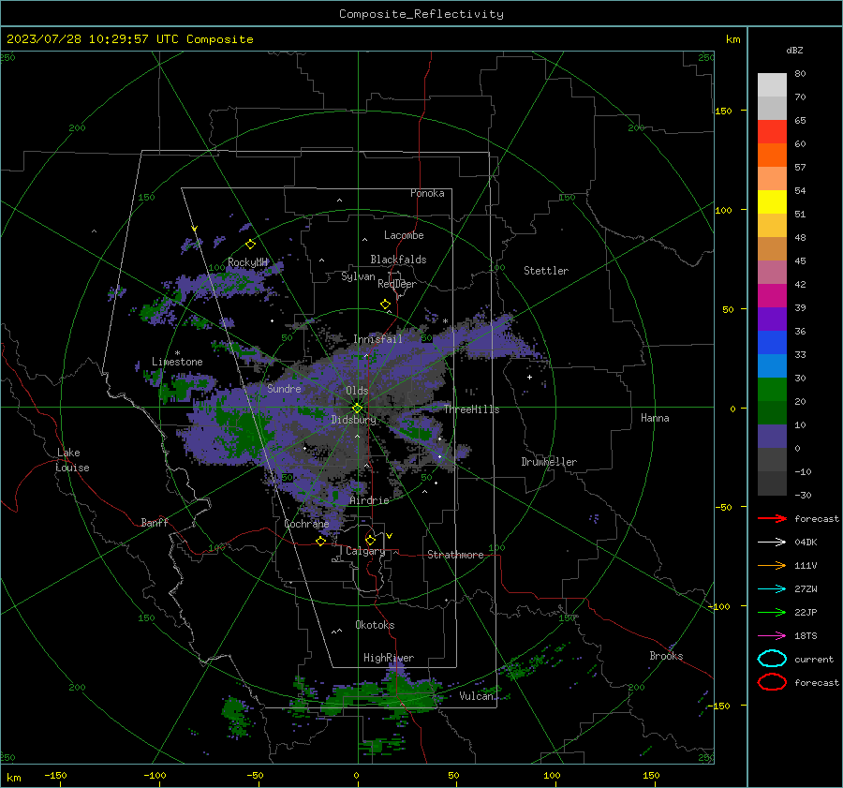The height and width of the screenshot is (788, 843).
Task: Click the Innisfail town label
Action: (377, 339)
